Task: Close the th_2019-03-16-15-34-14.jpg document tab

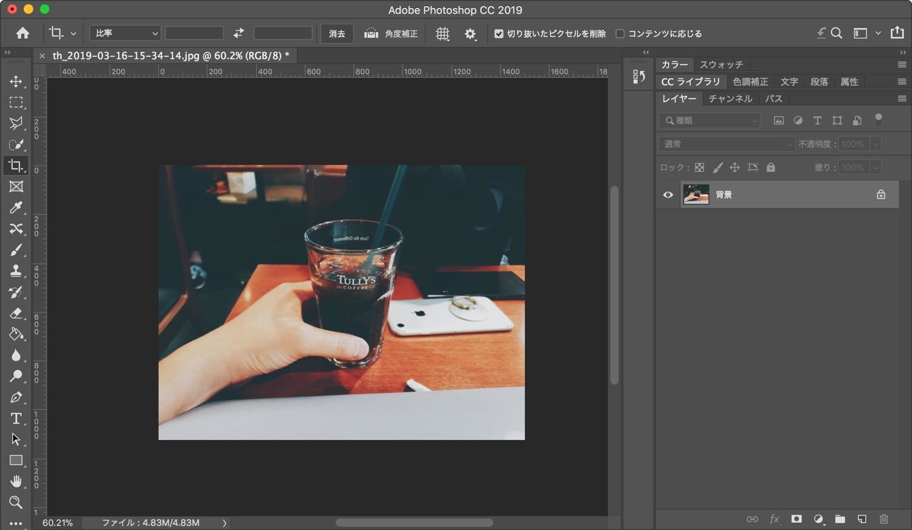Action: (x=42, y=56)
